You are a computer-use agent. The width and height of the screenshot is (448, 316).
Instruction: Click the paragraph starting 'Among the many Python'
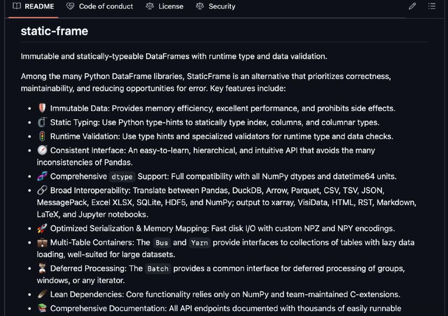click(x=206, y=82)
